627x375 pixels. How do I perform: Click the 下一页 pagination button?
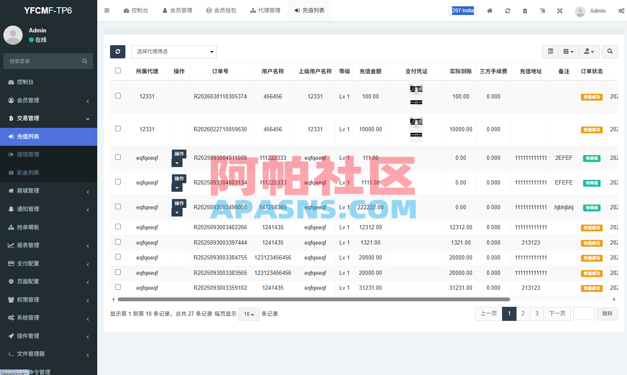coord(557,314)
